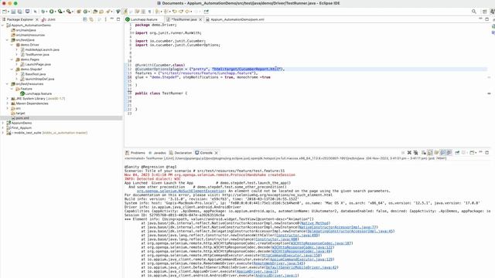Open Package Explorer view menu dots
This screenshot has height=278, width=495.
[105, 19]
